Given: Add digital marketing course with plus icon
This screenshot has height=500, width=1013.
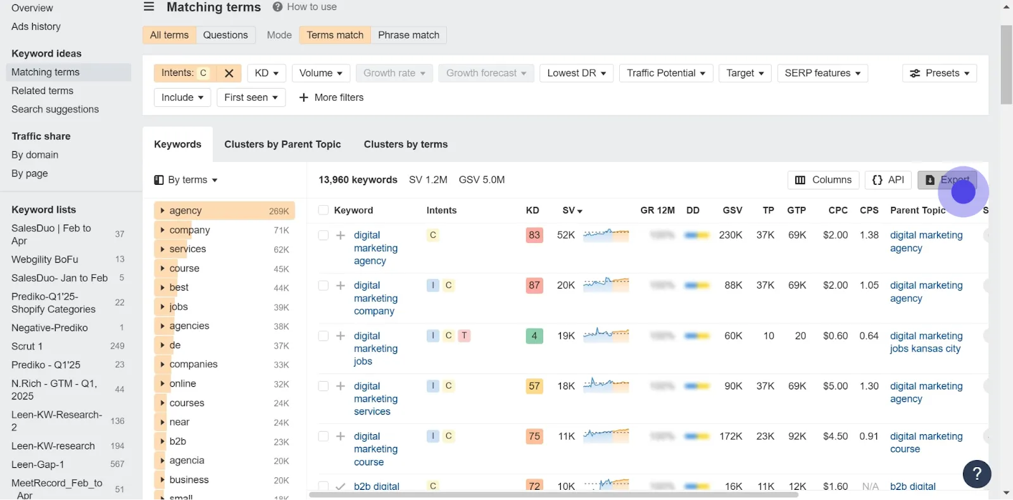Looking at the screenshot, I should (x=341, y=436).
